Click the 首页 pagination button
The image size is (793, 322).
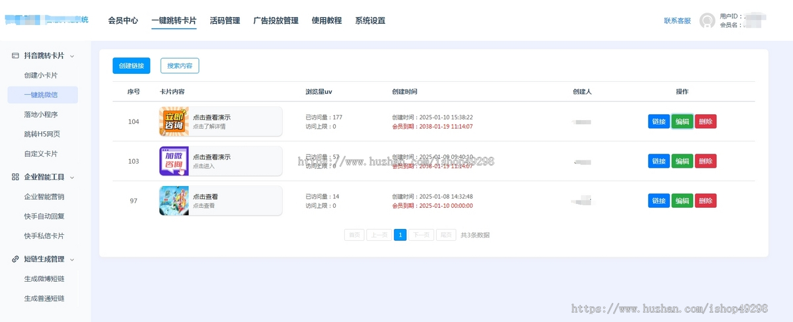pyautogui.click(x=354, y=235)
